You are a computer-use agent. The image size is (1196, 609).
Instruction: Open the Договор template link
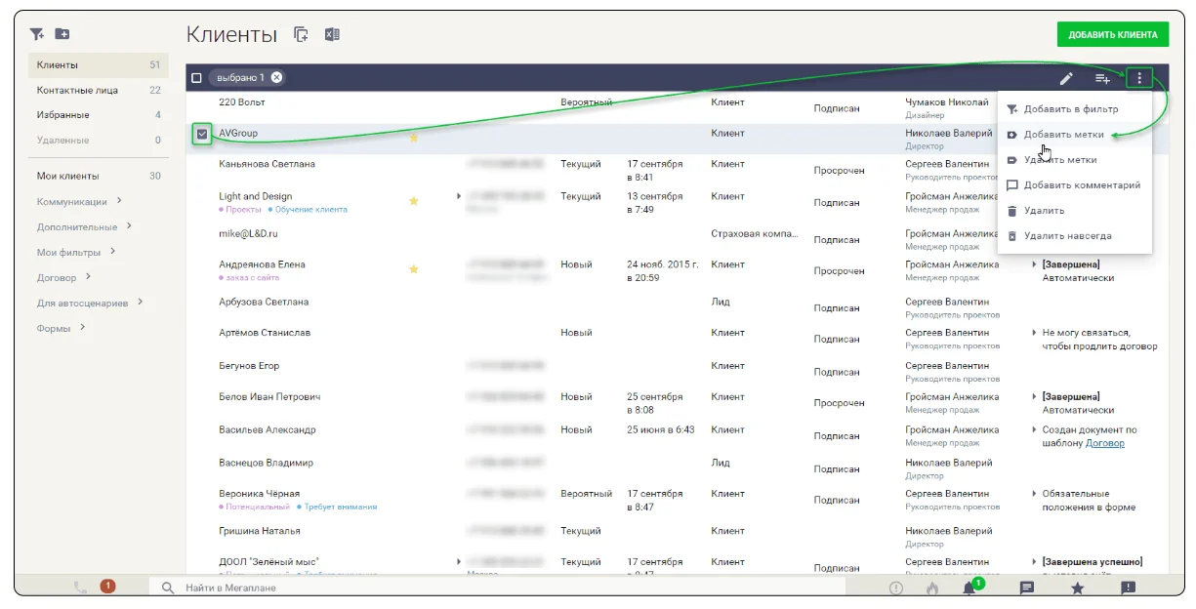click(1105, 443)
